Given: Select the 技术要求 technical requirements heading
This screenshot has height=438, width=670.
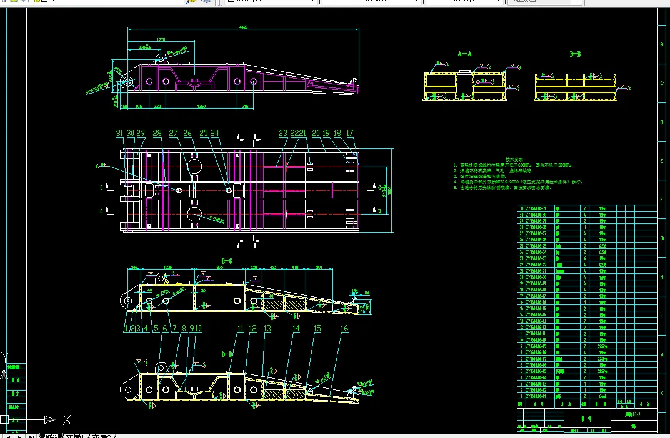Looking at the screenshot, I should click(514, 160).
